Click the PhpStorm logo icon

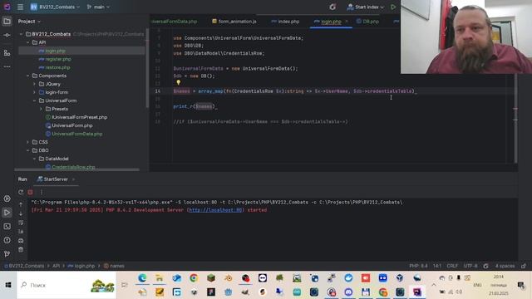(x=7, y=7)
